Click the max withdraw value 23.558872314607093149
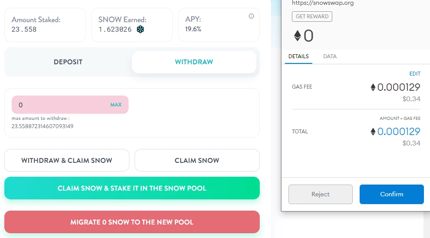Screen dimensions: 430x238 [x=43, y=126]
